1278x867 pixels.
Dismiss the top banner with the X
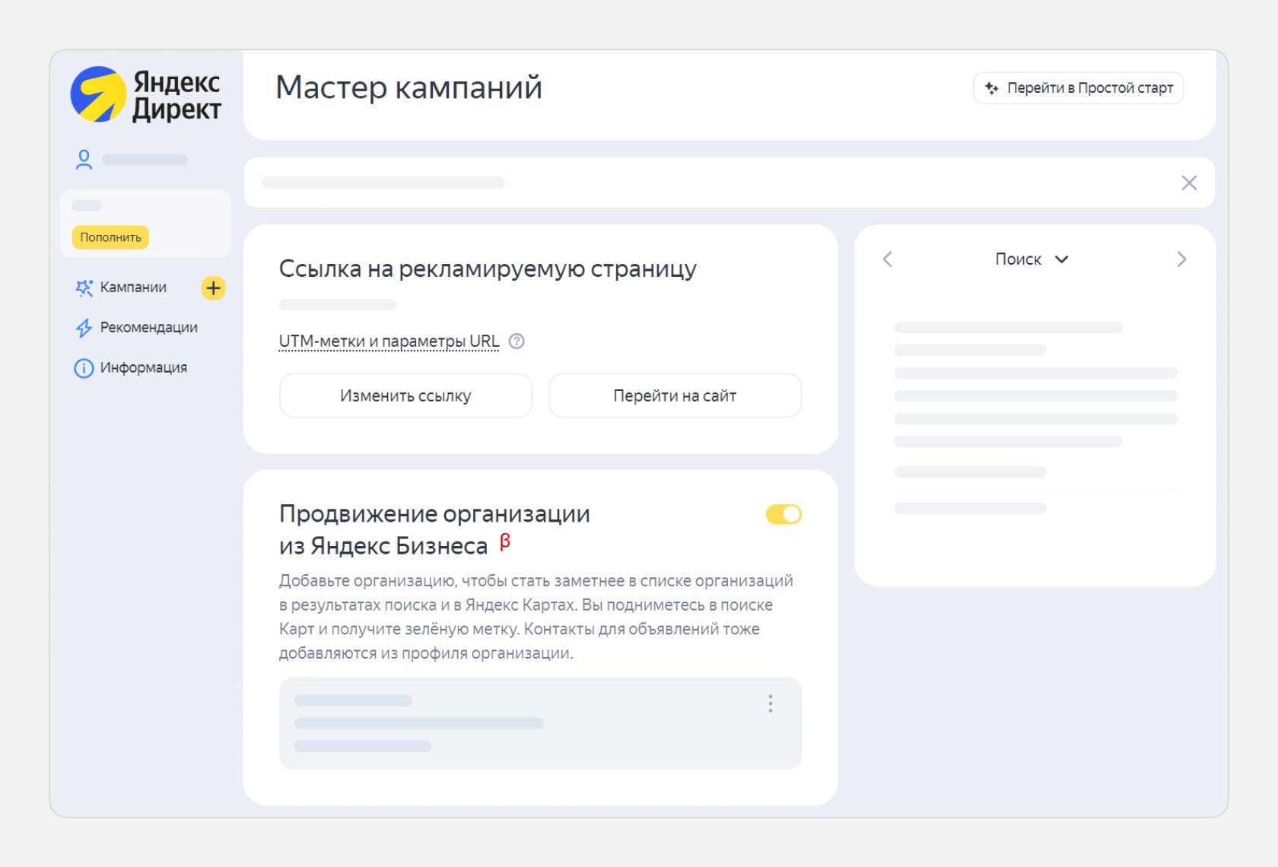1189,183
